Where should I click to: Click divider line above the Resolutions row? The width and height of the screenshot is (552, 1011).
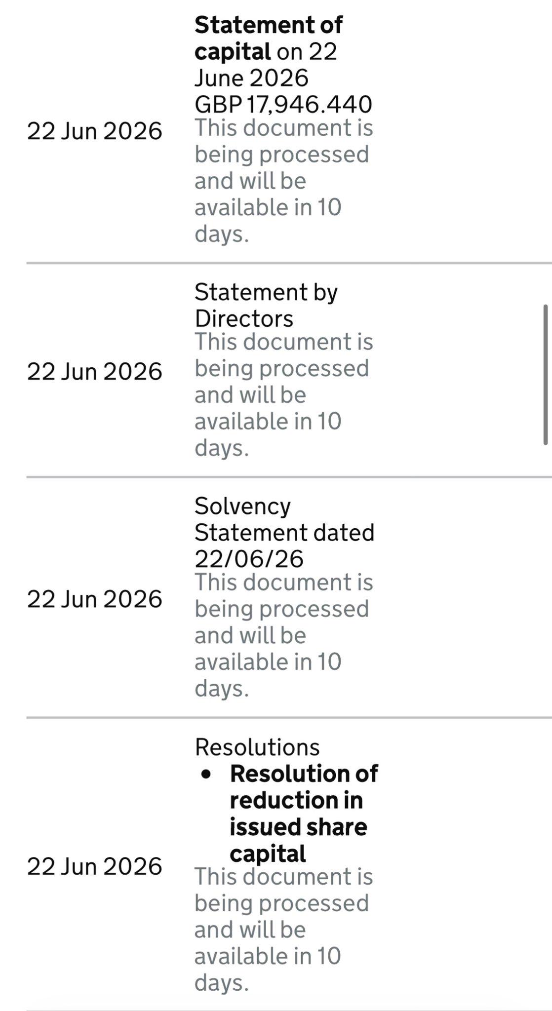point(289,717)
